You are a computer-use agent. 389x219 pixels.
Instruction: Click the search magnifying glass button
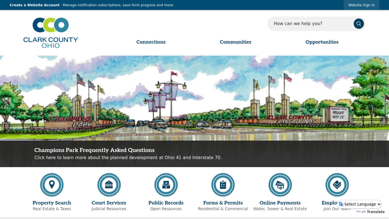click(x=359, y=23)
